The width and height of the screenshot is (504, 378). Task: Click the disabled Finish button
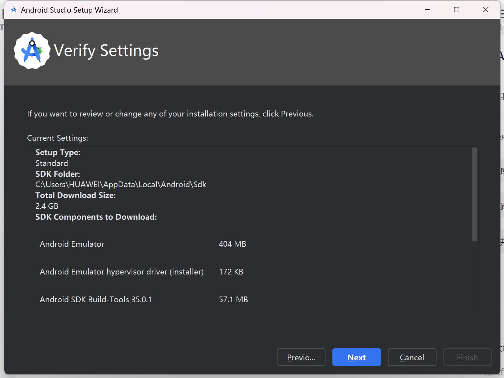pyautogui.click(x=467, y=357)
